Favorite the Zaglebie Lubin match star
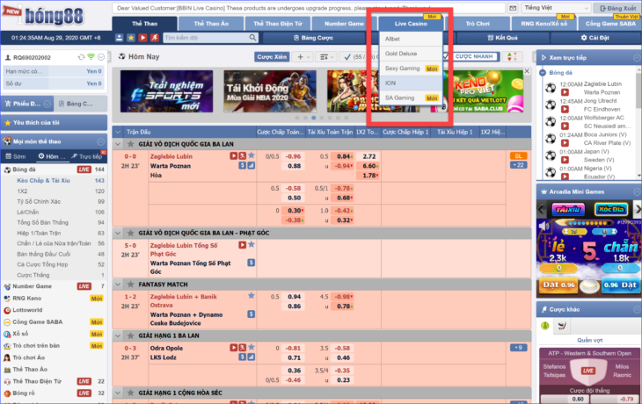The image size is (642, 404). click(x=252, y=156)
